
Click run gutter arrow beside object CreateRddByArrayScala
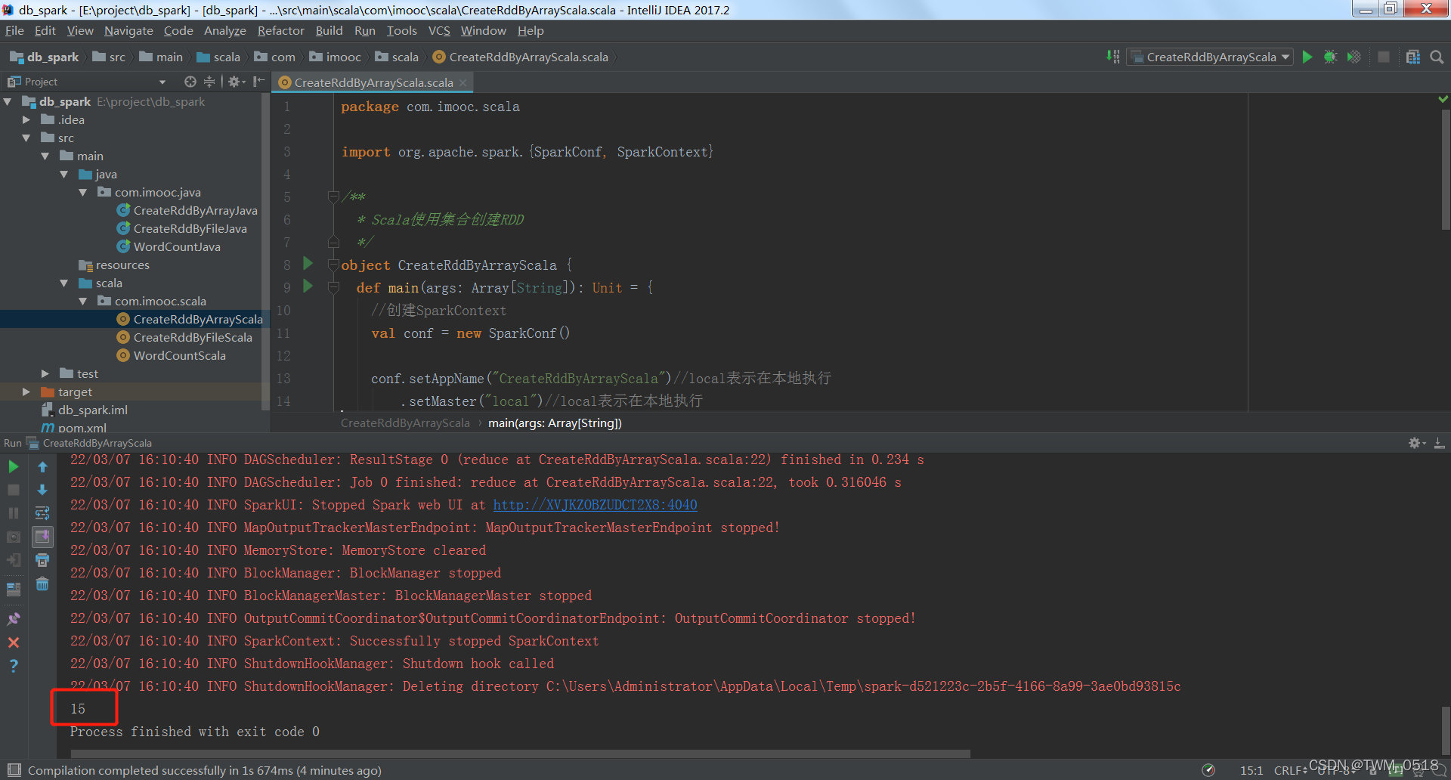(308, 264)
